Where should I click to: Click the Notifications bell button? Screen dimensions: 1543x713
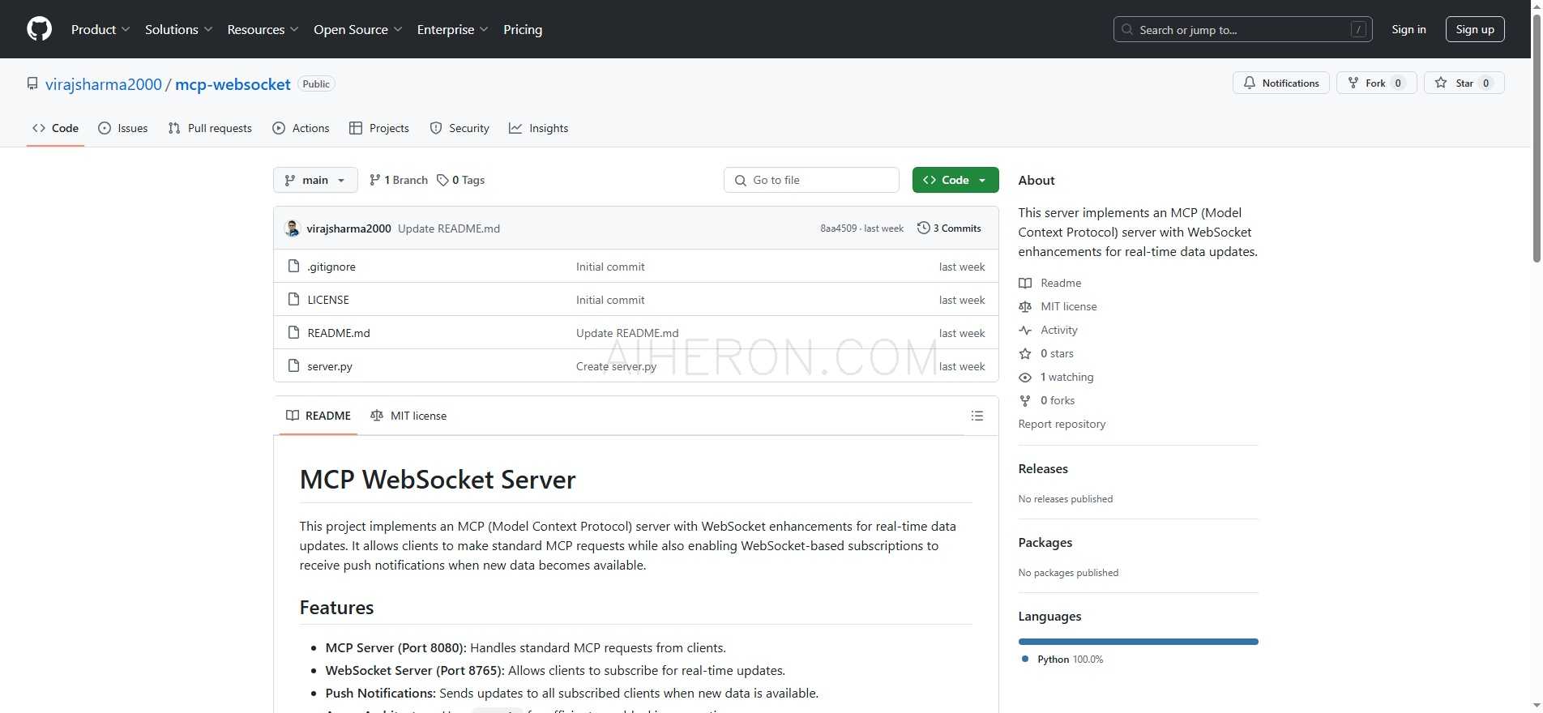[x=1280, y=83]
